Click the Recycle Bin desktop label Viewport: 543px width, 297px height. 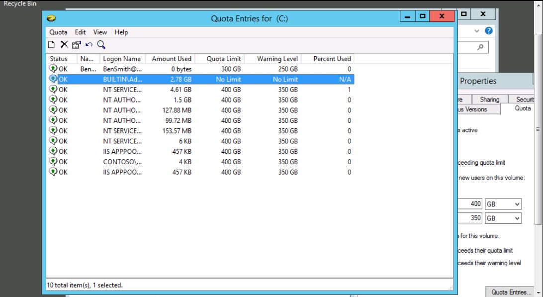pos(20,4)
